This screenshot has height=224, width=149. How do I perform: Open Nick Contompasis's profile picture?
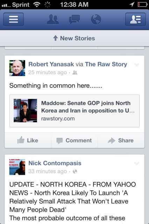(17, 167)
